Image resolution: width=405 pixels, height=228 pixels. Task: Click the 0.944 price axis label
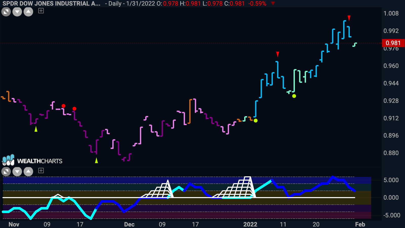click(x=391, y=83)
